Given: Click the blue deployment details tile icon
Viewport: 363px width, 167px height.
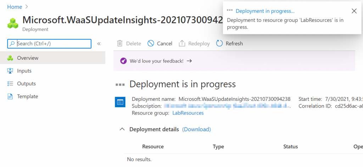Looking at the screenshot, I should pos(120,102).
